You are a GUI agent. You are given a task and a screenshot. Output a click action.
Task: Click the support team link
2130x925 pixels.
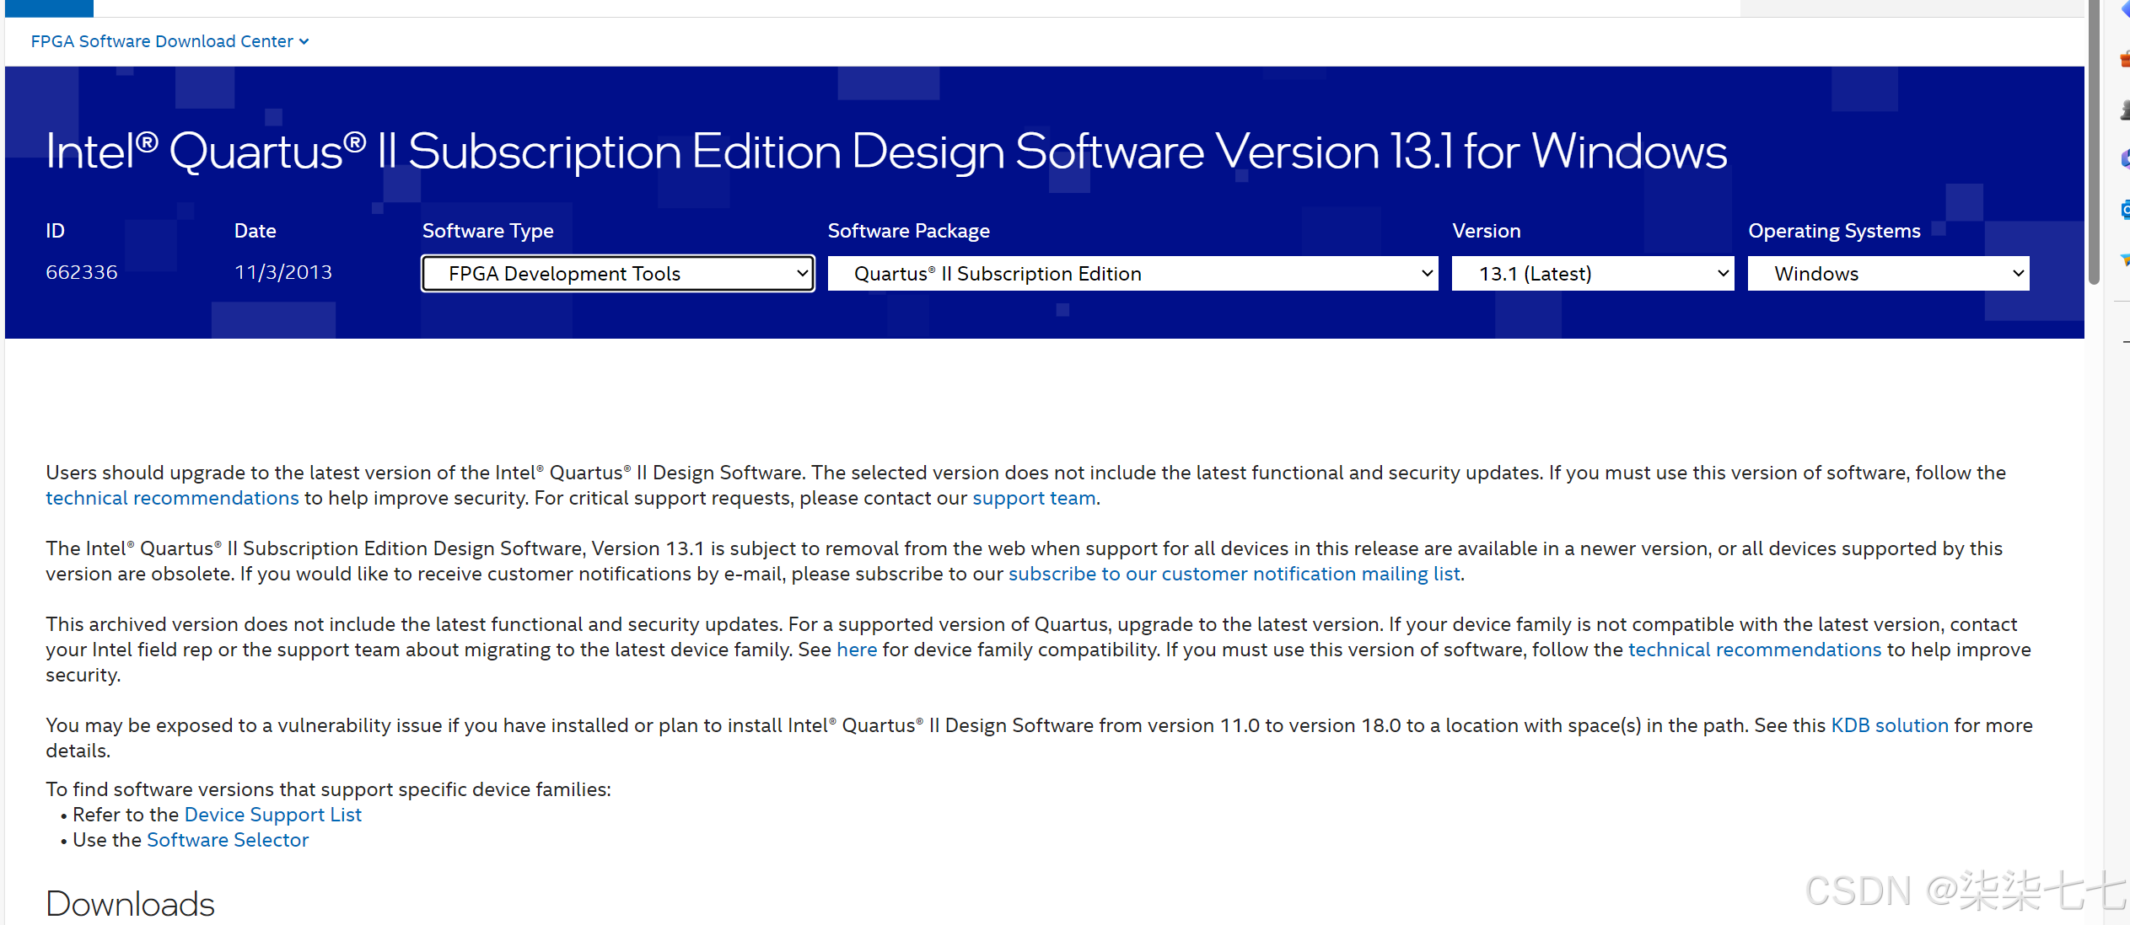point(1034,498)
